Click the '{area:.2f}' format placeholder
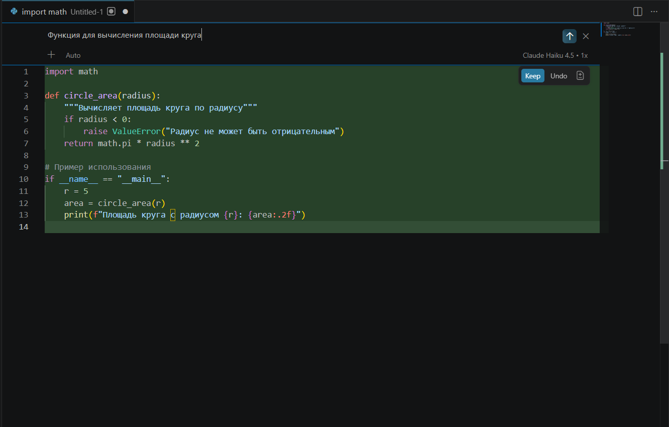 tap(272, 215)
